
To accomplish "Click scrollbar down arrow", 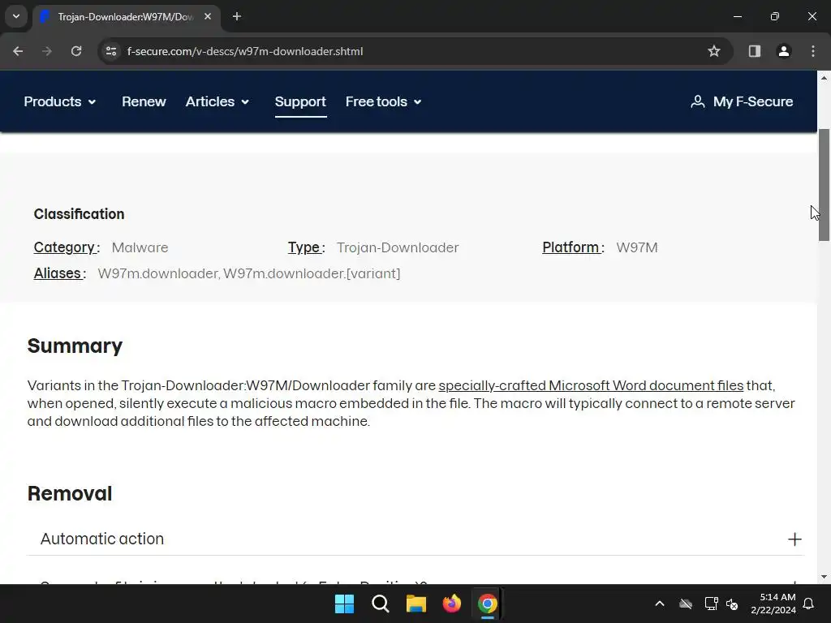I will (x=824, y=577).
